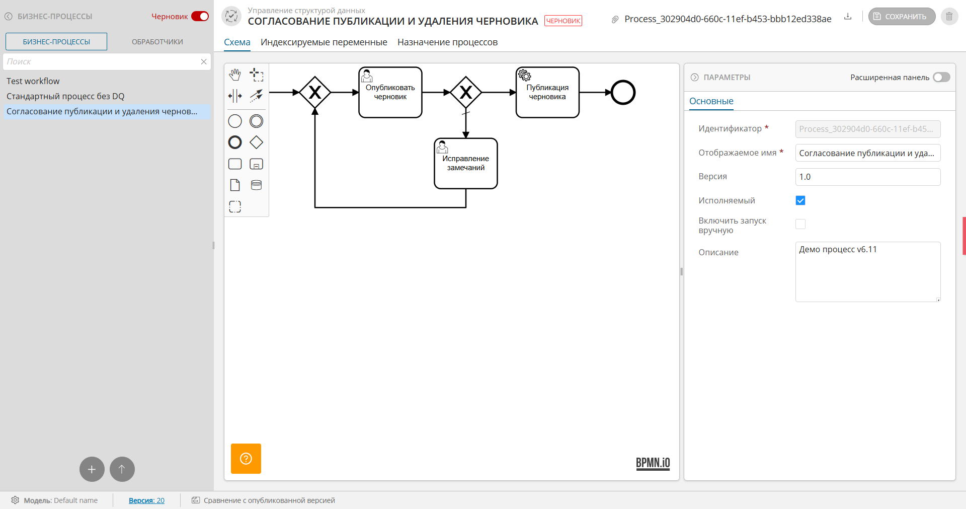This screenshot has width=966, height=509.
Task: Click the Модель: Default name label
Action: pos(61,500)
